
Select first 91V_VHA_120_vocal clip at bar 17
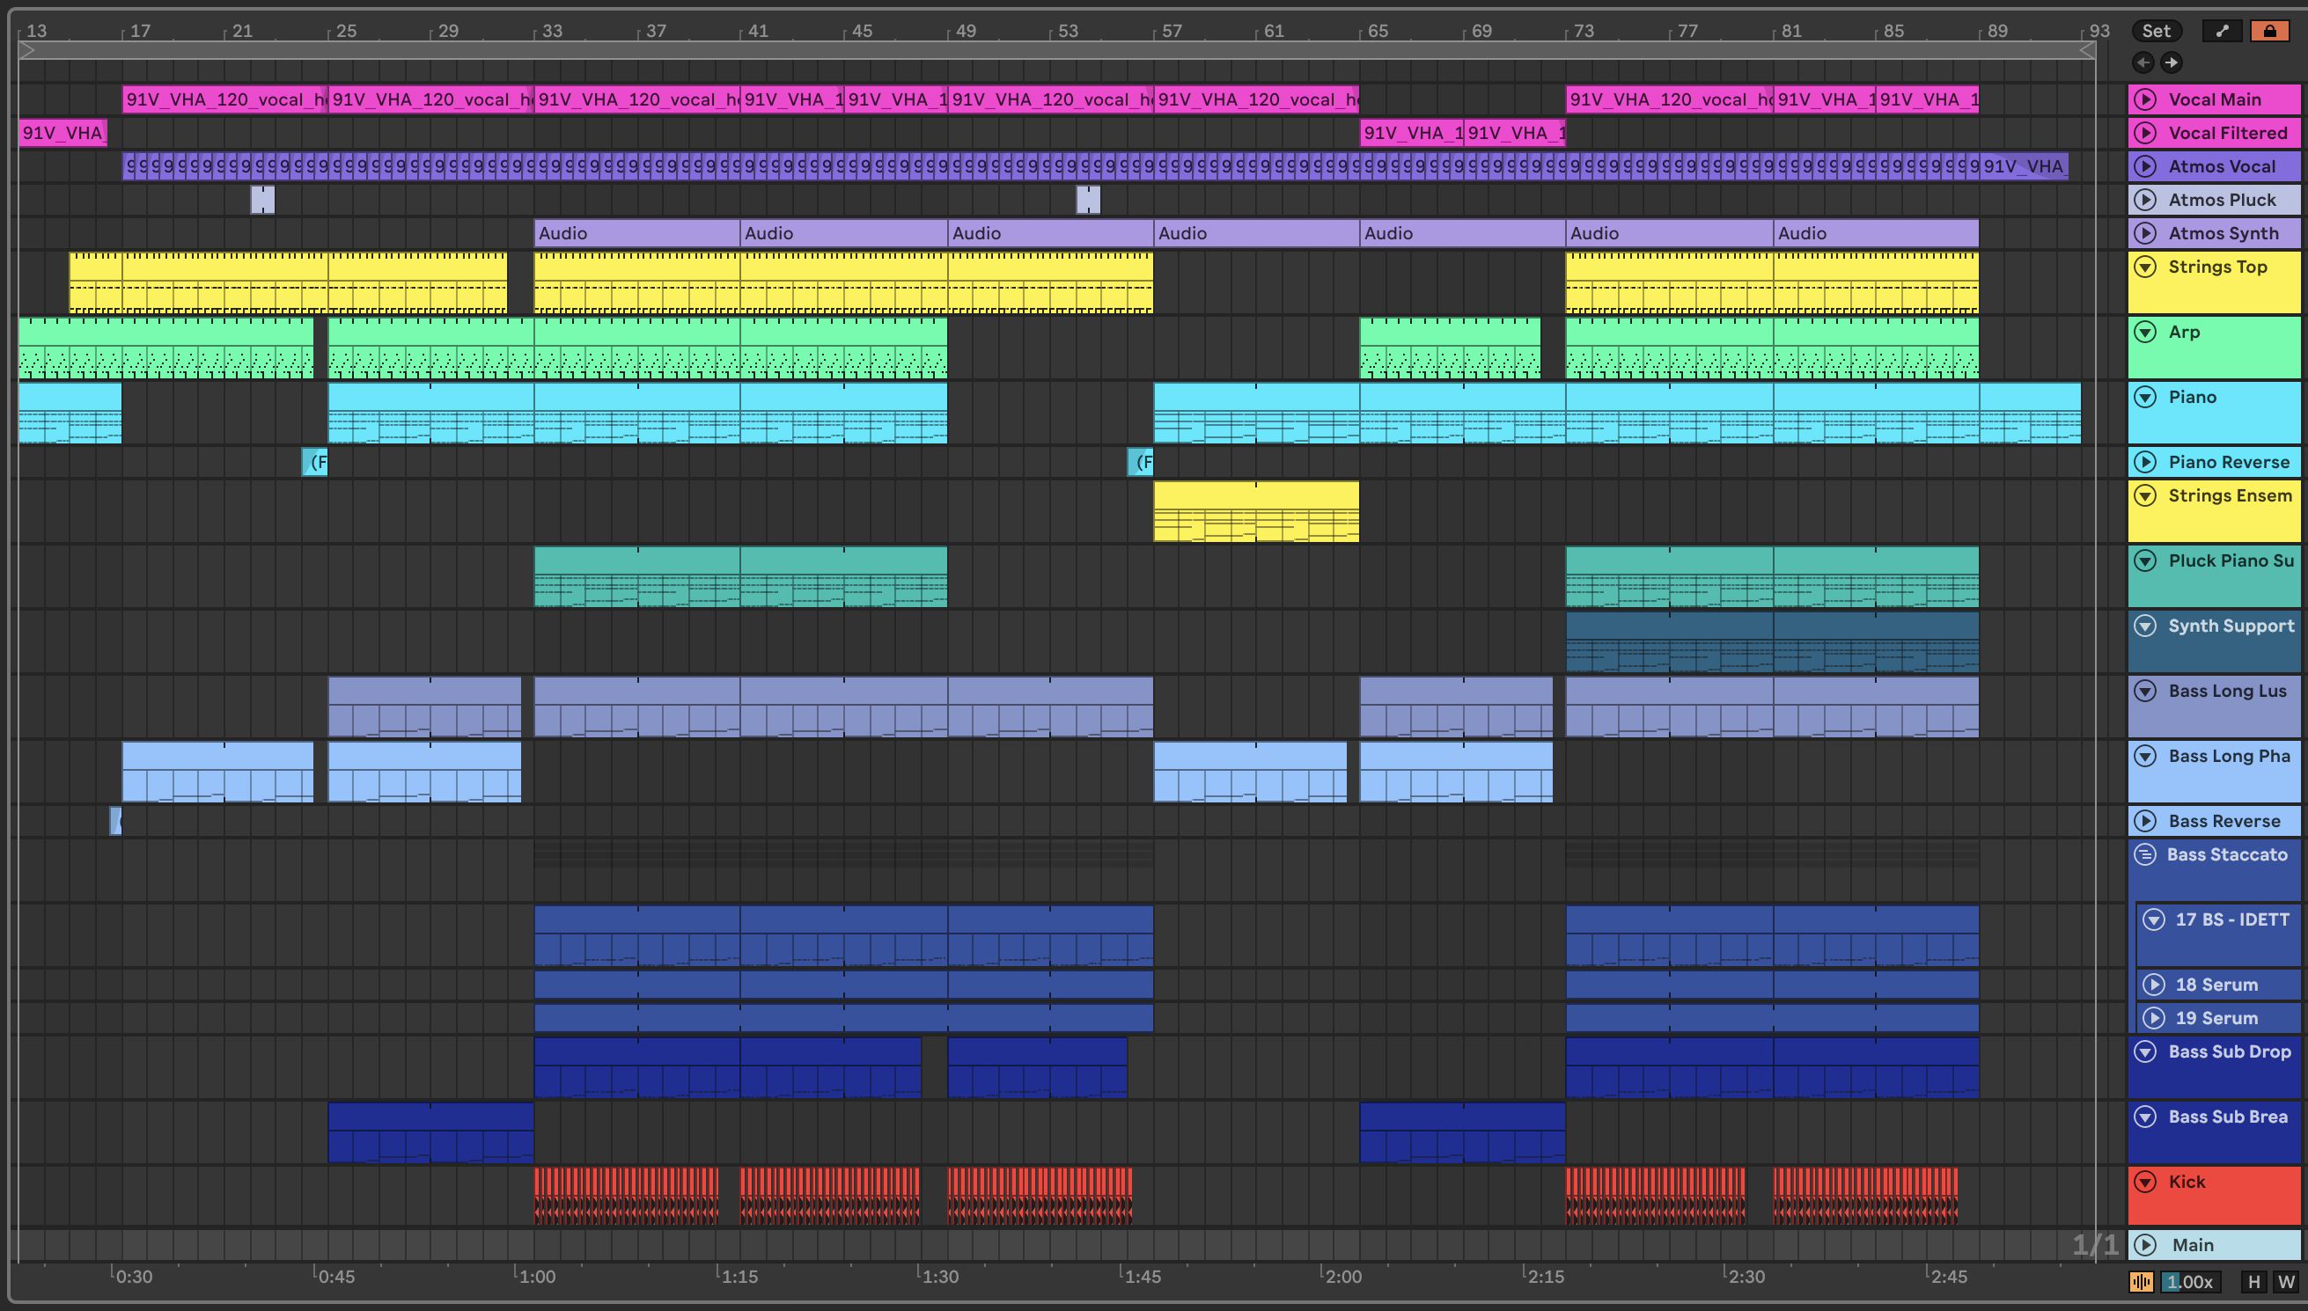[225, 99]
